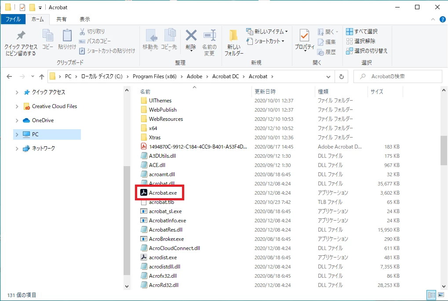Click Adobe in address path
Viewport: 448px width, 301px height.
[x=195, y=76]
